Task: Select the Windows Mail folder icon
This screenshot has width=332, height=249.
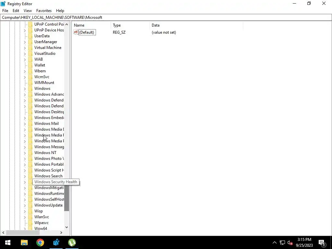Action: pos(30,124)
